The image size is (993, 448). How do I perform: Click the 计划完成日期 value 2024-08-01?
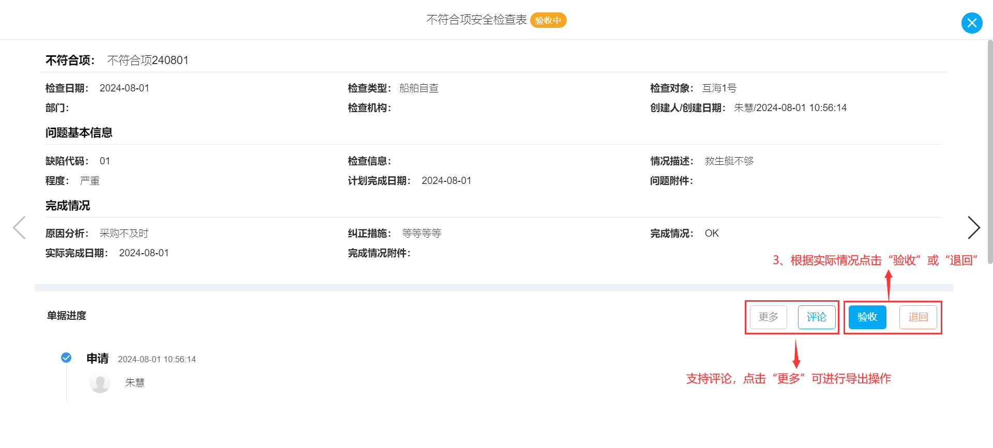(446, 181)
